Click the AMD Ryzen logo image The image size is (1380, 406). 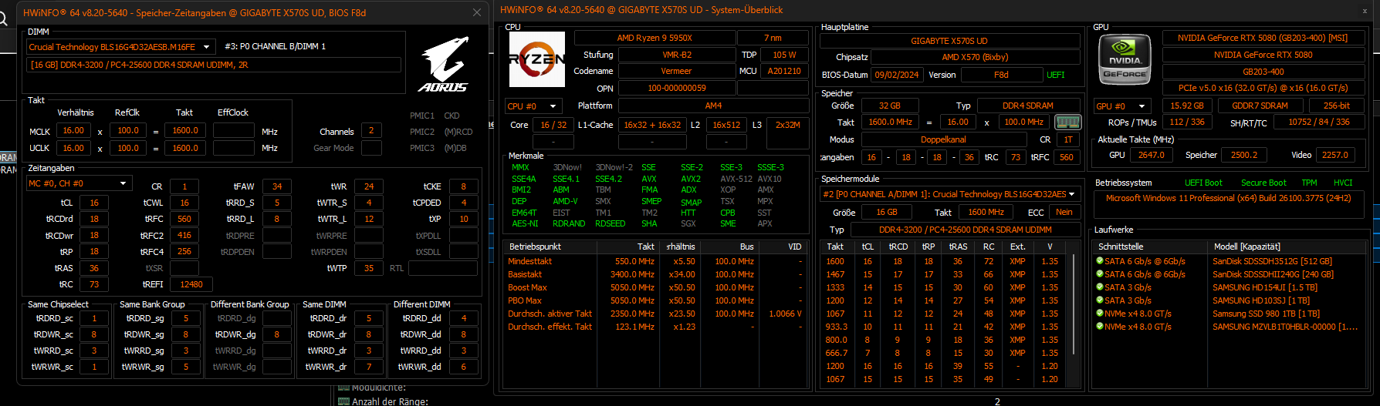(x=537, y=59)
